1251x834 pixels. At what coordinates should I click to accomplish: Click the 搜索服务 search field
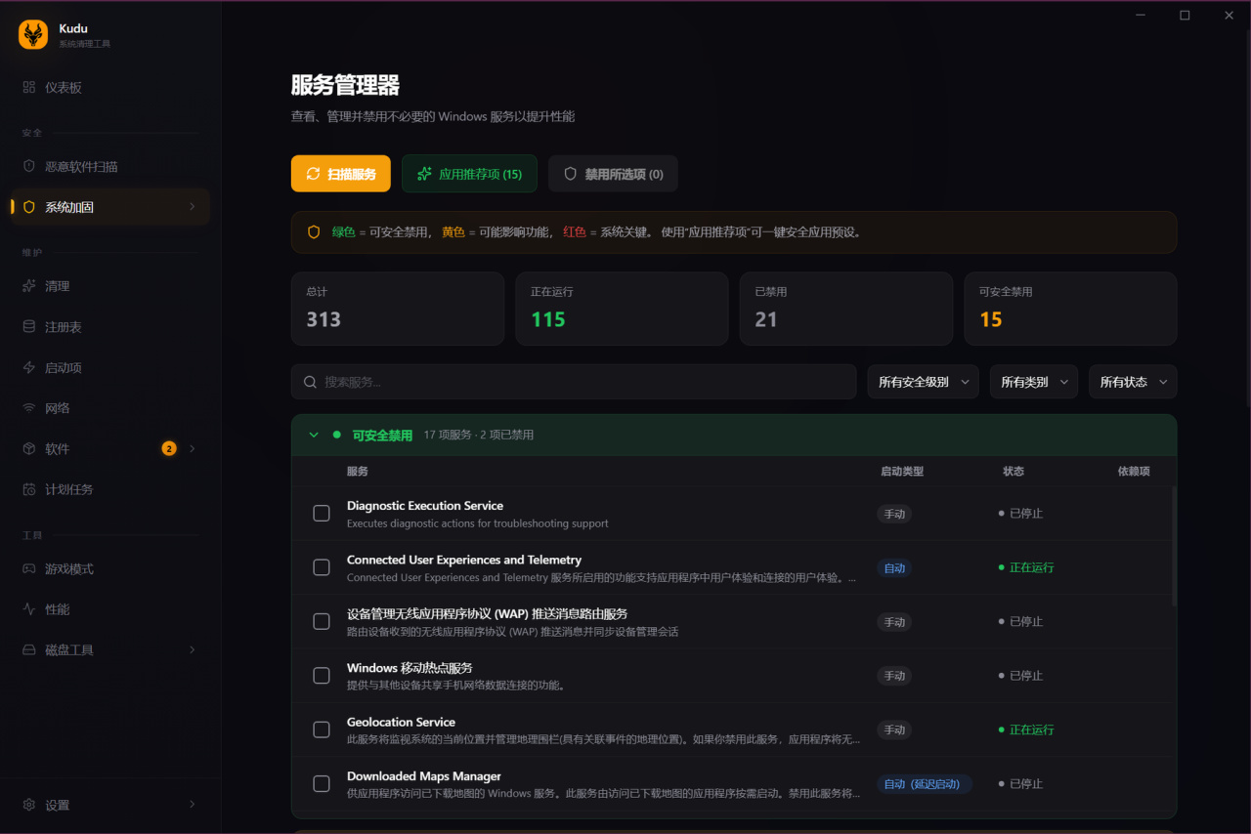pyautogui.click(x=574, y=382)
